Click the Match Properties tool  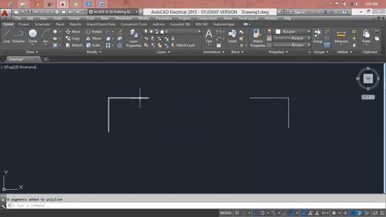[258, 38]
